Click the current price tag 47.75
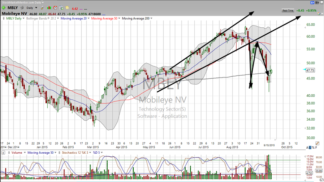 coord(310,70)
